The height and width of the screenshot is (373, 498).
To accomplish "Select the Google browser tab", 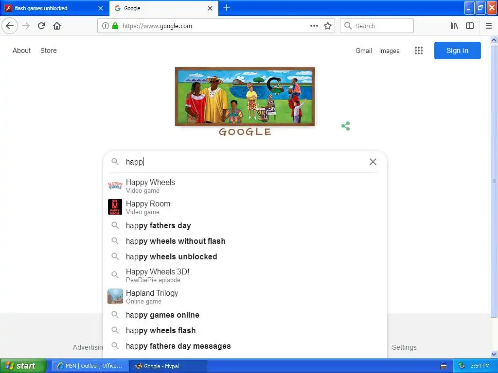I will tap(164, 8).
